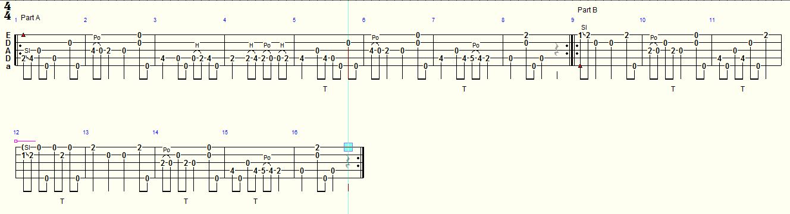The height and width of the screenshot is (214, 790).
Task: Select the Sl slide symbol in measure 9
Action: (x=584, y=27)
